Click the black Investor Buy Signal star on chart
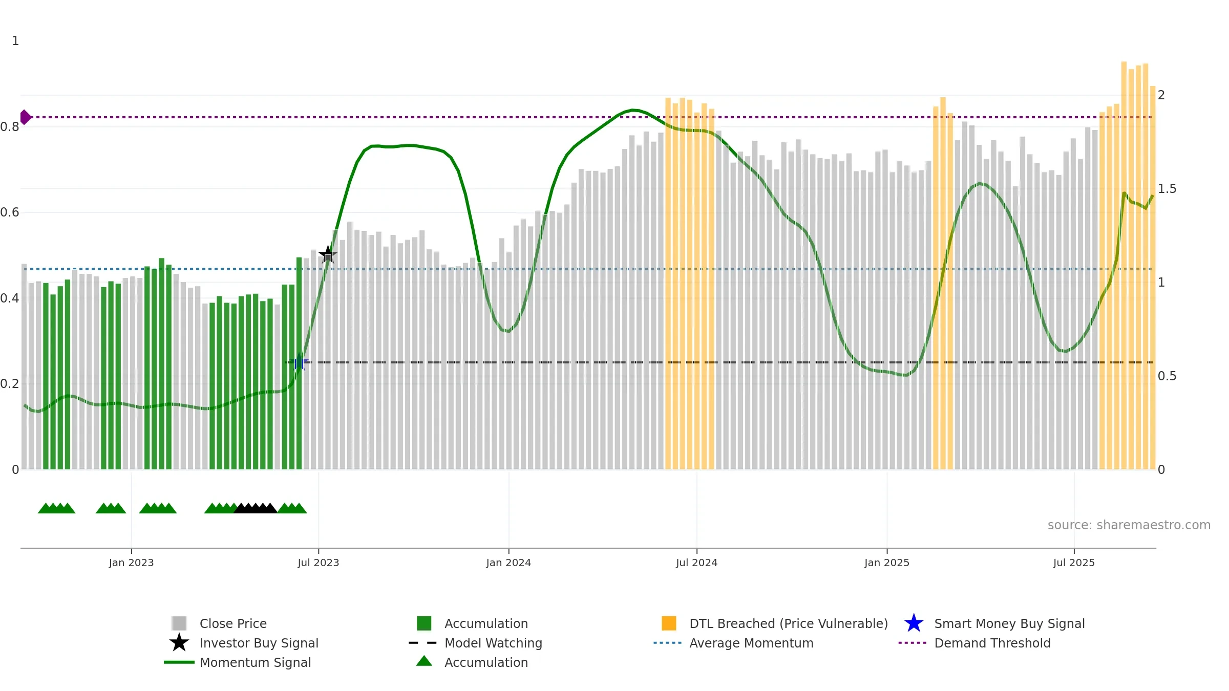This screenshot has width=1229, height=691. click(x=328, y=254)
